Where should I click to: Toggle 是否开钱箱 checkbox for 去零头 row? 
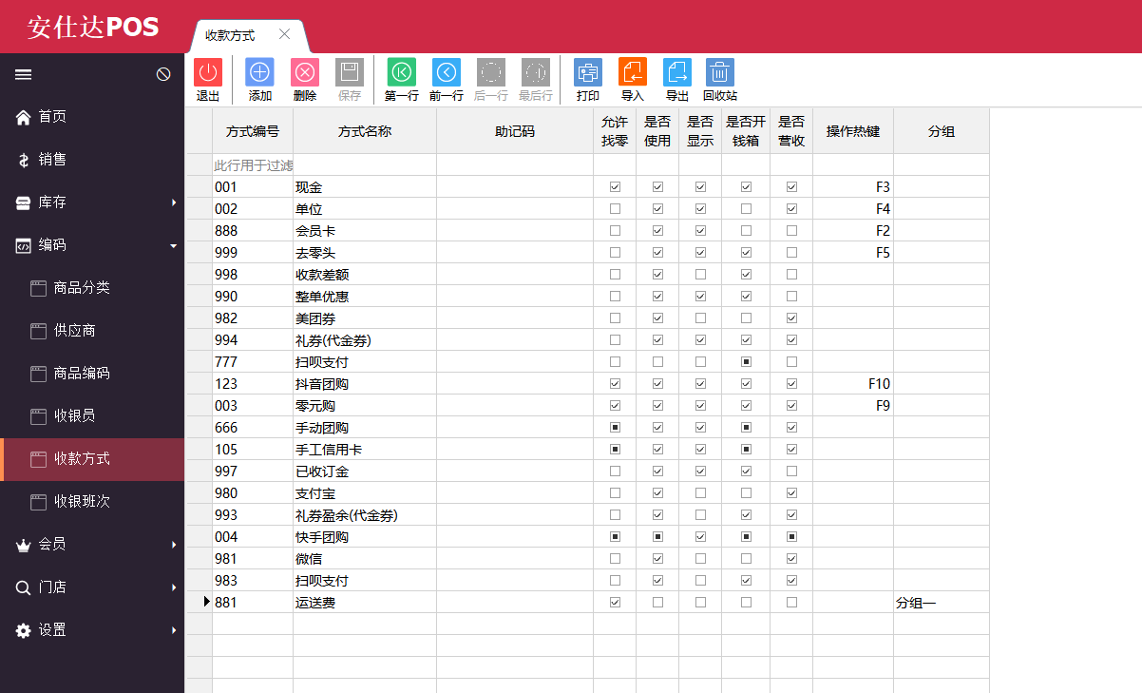746,252
